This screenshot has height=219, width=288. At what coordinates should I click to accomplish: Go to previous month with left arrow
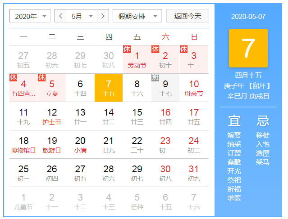click(60, 16)
